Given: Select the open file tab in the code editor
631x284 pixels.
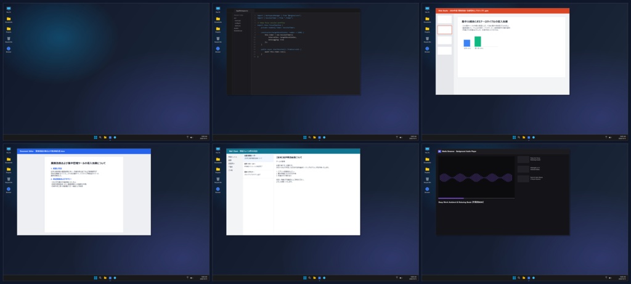Looking at the screenshot, I should [x=242, y=11].
